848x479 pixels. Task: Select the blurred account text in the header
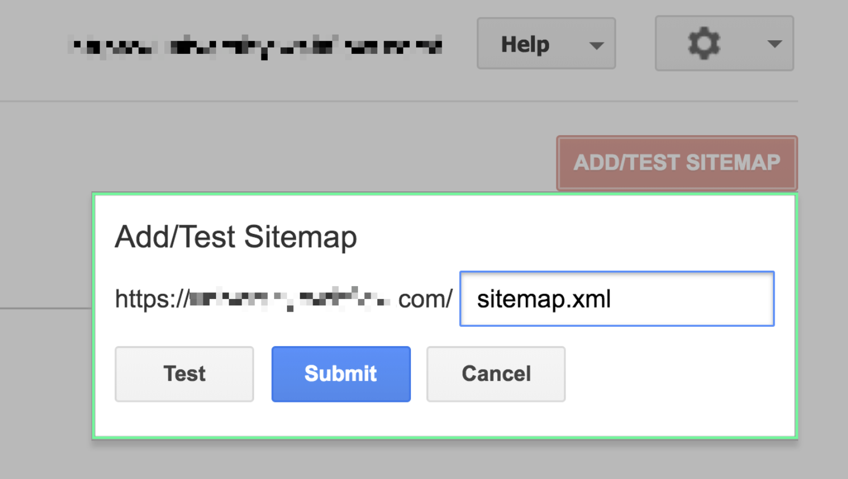click(x=255, y=45)
